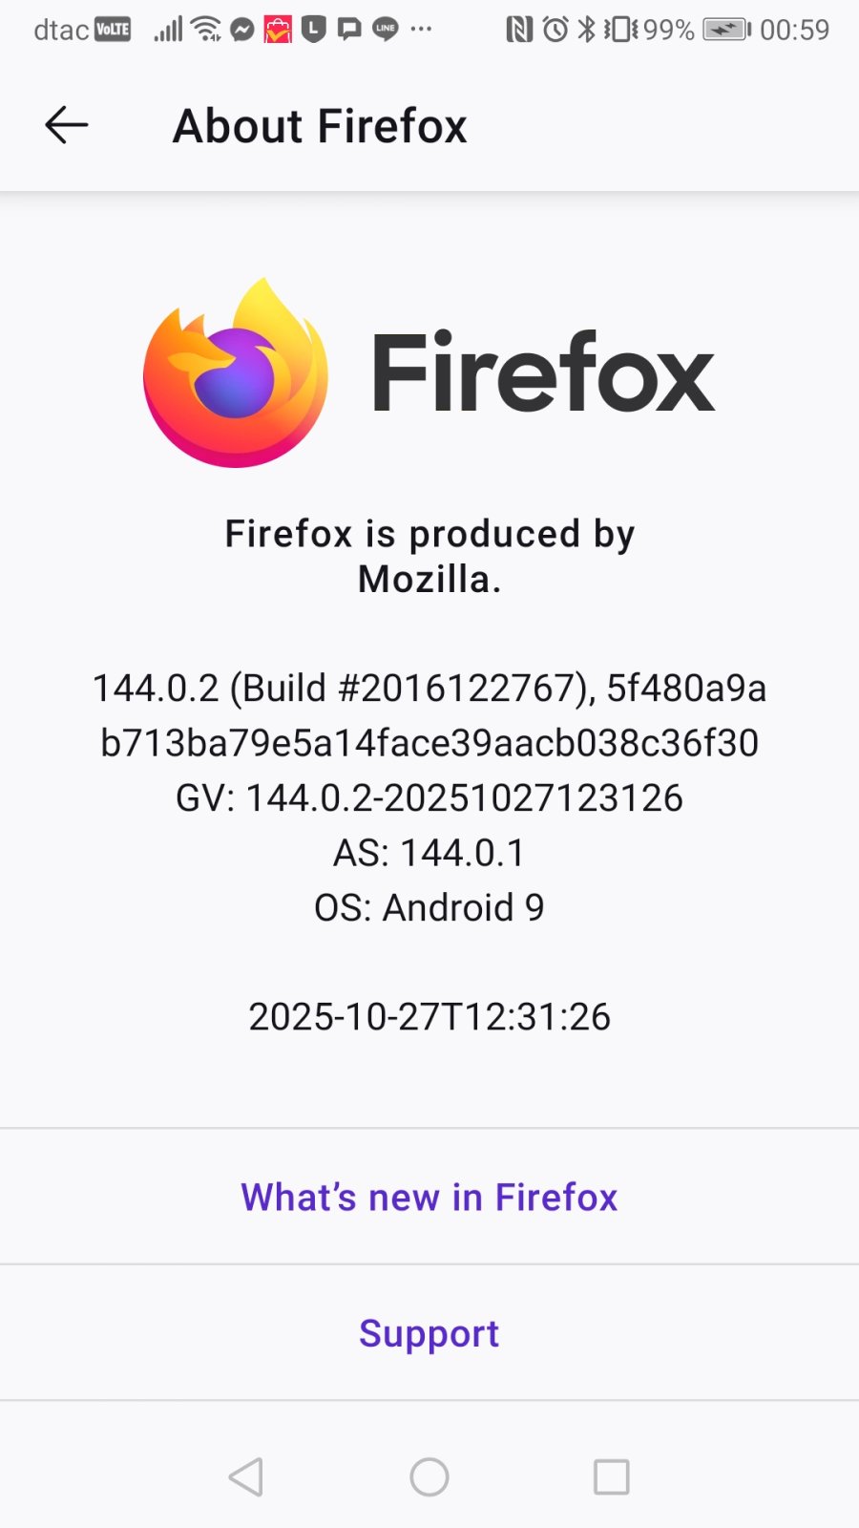The width and height of the screenshot is (859, 1528).
Task: Click the Firefox flame logo
Action: pos(236,373)
